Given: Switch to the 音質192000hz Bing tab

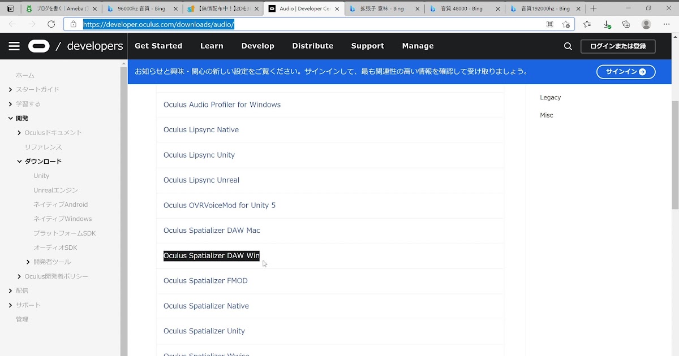Looking at the screenshot, I should click(x=544, y=9).
